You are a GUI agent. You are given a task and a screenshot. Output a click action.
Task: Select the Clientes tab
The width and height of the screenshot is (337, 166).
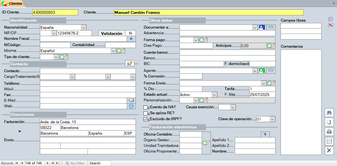(x=13, y=4)
